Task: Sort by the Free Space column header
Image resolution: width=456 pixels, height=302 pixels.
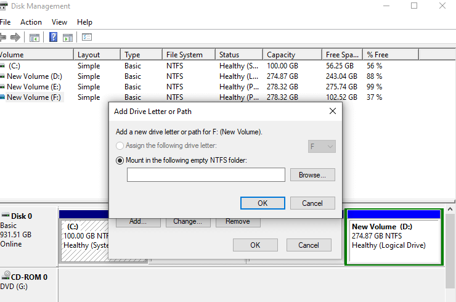Action: click(342, 55)
